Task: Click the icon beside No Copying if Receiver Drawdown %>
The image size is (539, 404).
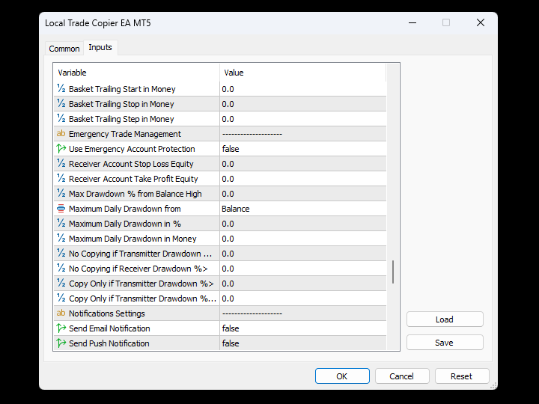Action: pos(61,269)
